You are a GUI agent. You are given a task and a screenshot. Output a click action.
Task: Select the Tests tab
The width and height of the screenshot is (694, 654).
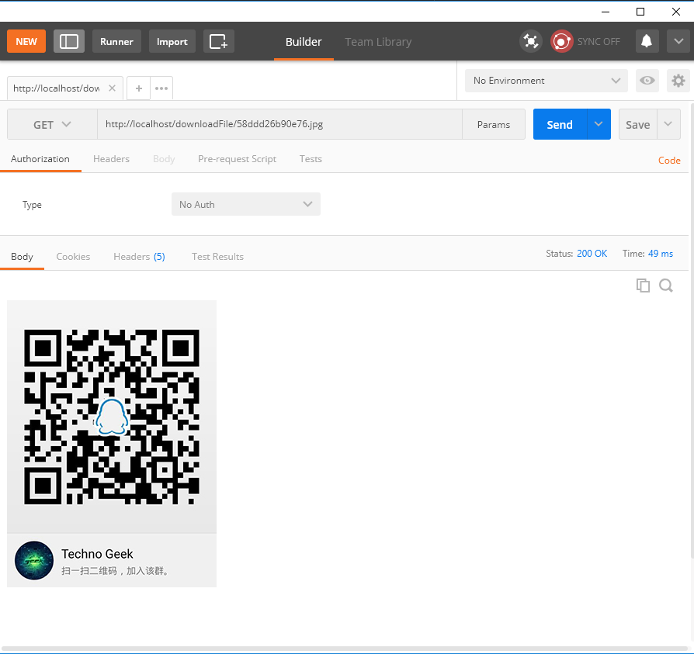coord(311,159)
